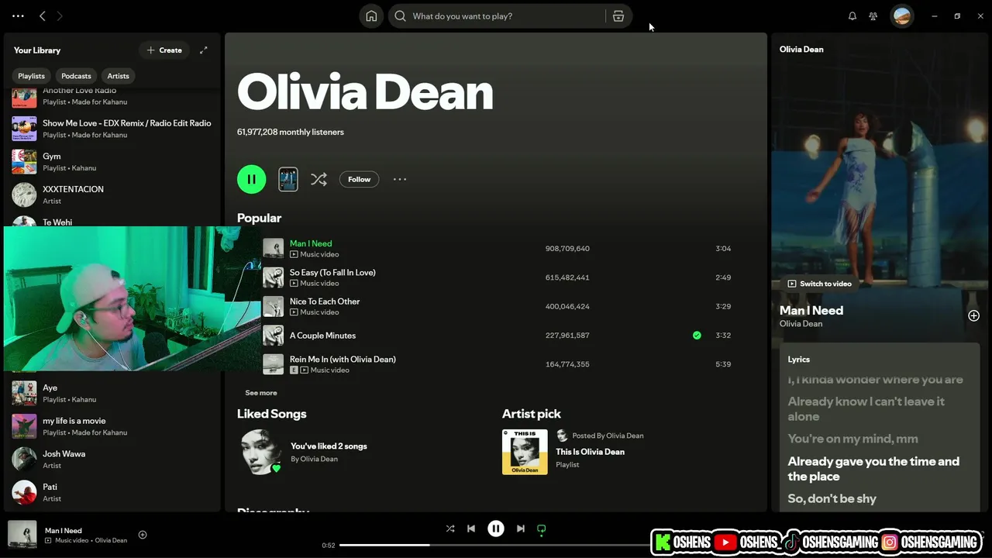Image resolution: width=992 pixels, height=558 pixels.
Task: Open more options for Olivia Dean
Action: (400, 179)
